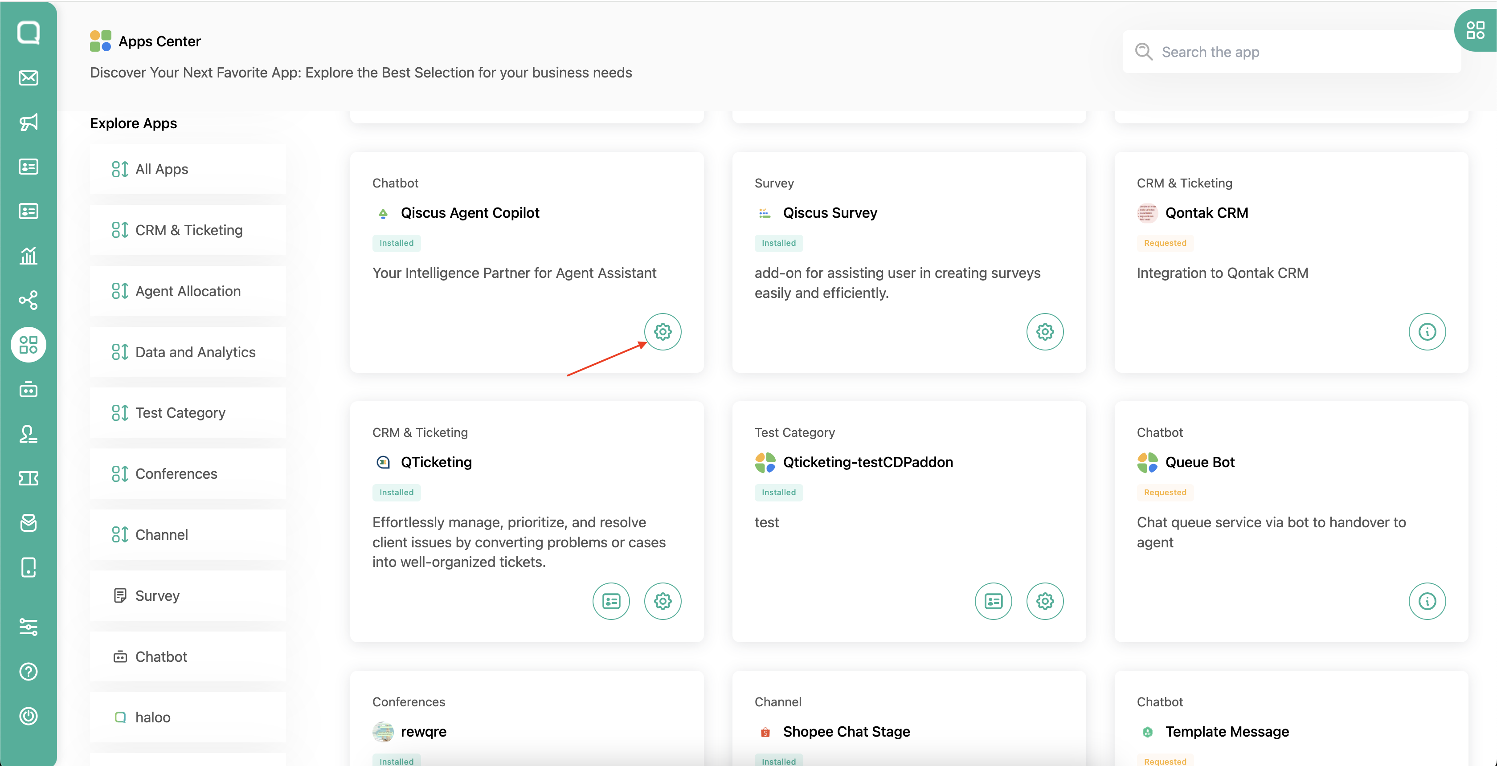Click into the Search the app field
The image size is (1497, 766).
pos(1292,52)
